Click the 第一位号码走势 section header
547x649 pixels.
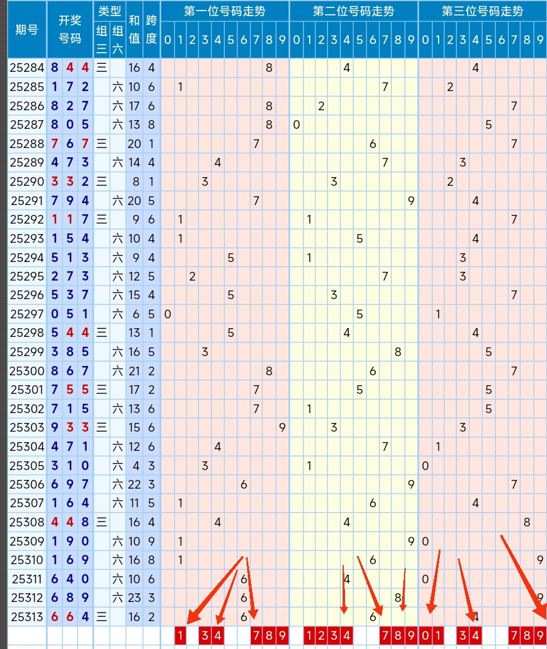click(224, 11)
